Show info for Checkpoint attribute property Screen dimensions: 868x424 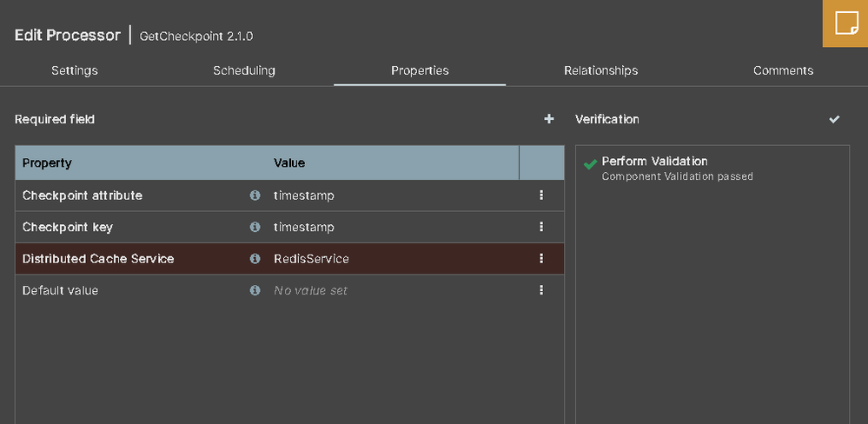coord(255,195)
